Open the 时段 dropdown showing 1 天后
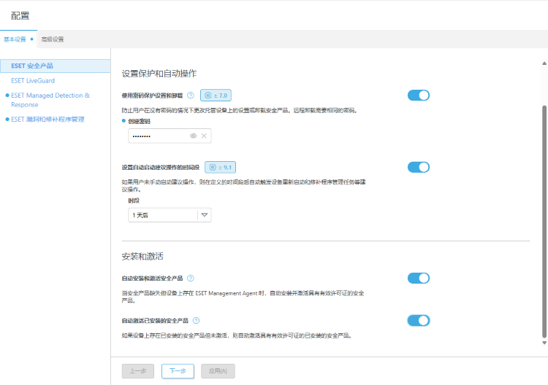548x385 pixels. pyautogui.click(x=170, y=215)
